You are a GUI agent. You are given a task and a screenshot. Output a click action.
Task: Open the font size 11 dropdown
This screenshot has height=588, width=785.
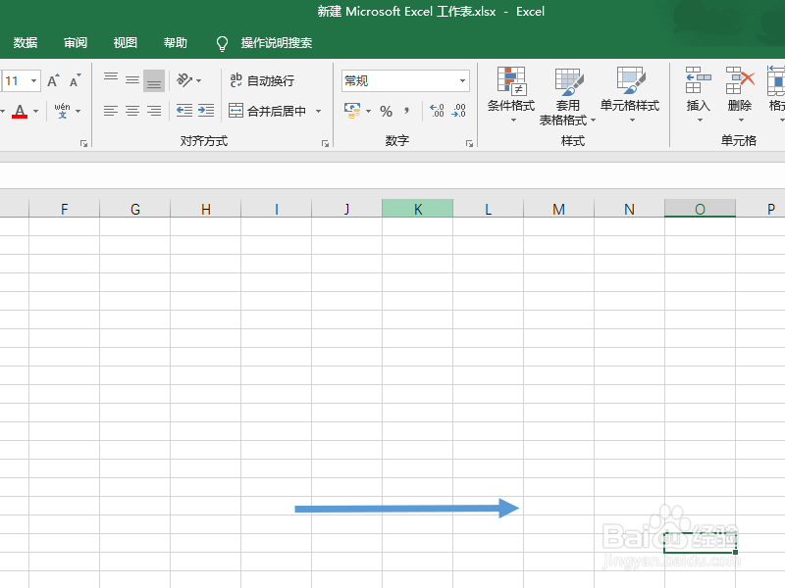pyautogui.click(x=33, y=80)
